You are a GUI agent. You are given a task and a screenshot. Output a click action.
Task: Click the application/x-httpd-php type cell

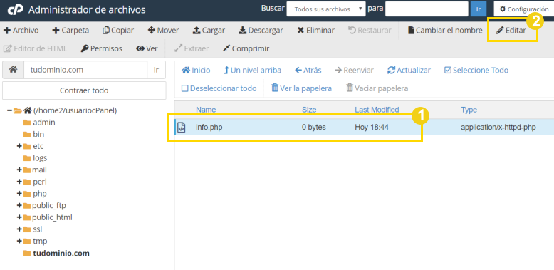point(498,128)
